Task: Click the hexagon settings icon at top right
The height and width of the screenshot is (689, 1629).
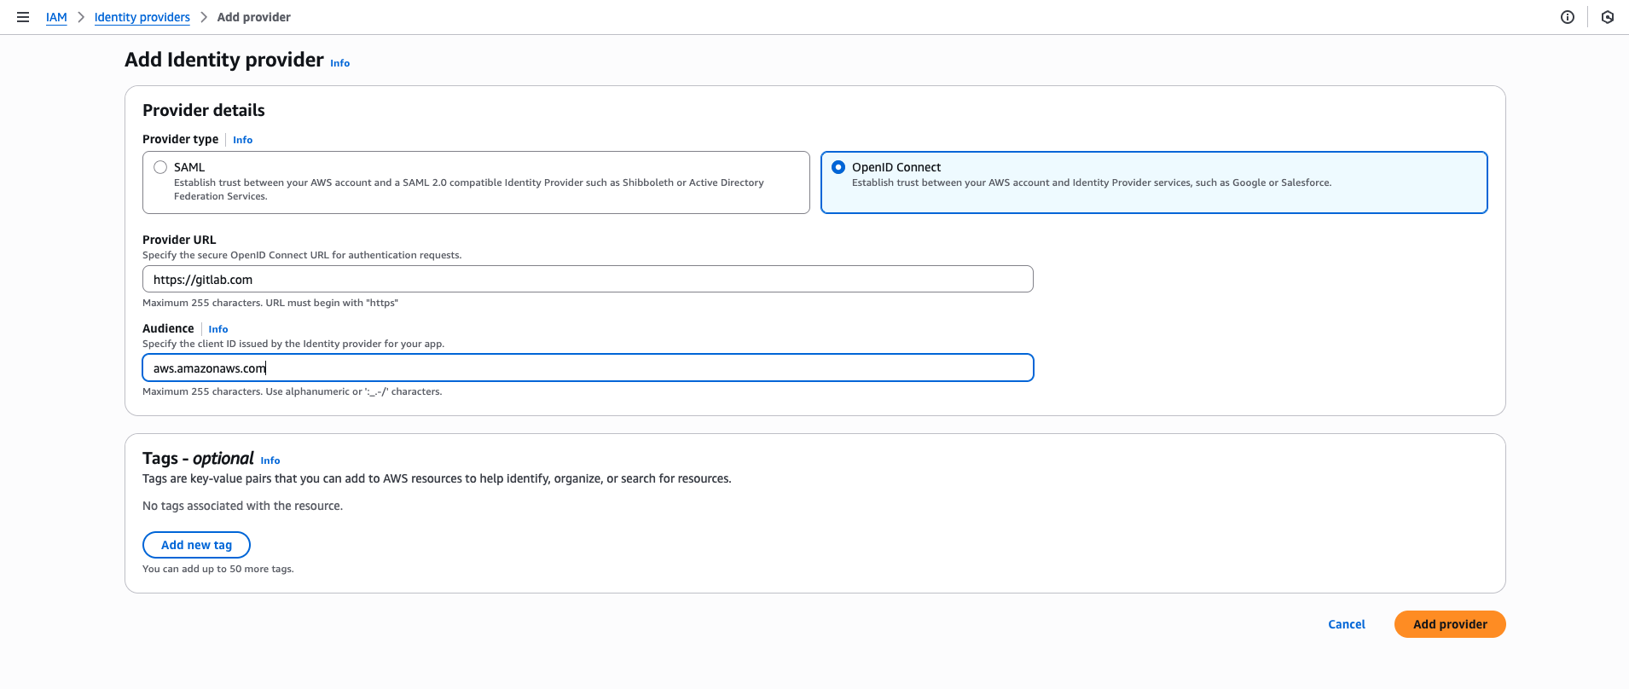Action: [1608, 17]
